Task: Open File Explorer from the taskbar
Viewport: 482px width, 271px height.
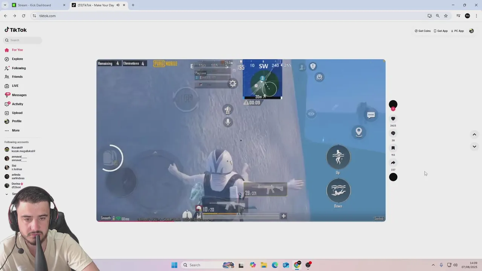Action: pyautogui.click(x=264, y=265)
